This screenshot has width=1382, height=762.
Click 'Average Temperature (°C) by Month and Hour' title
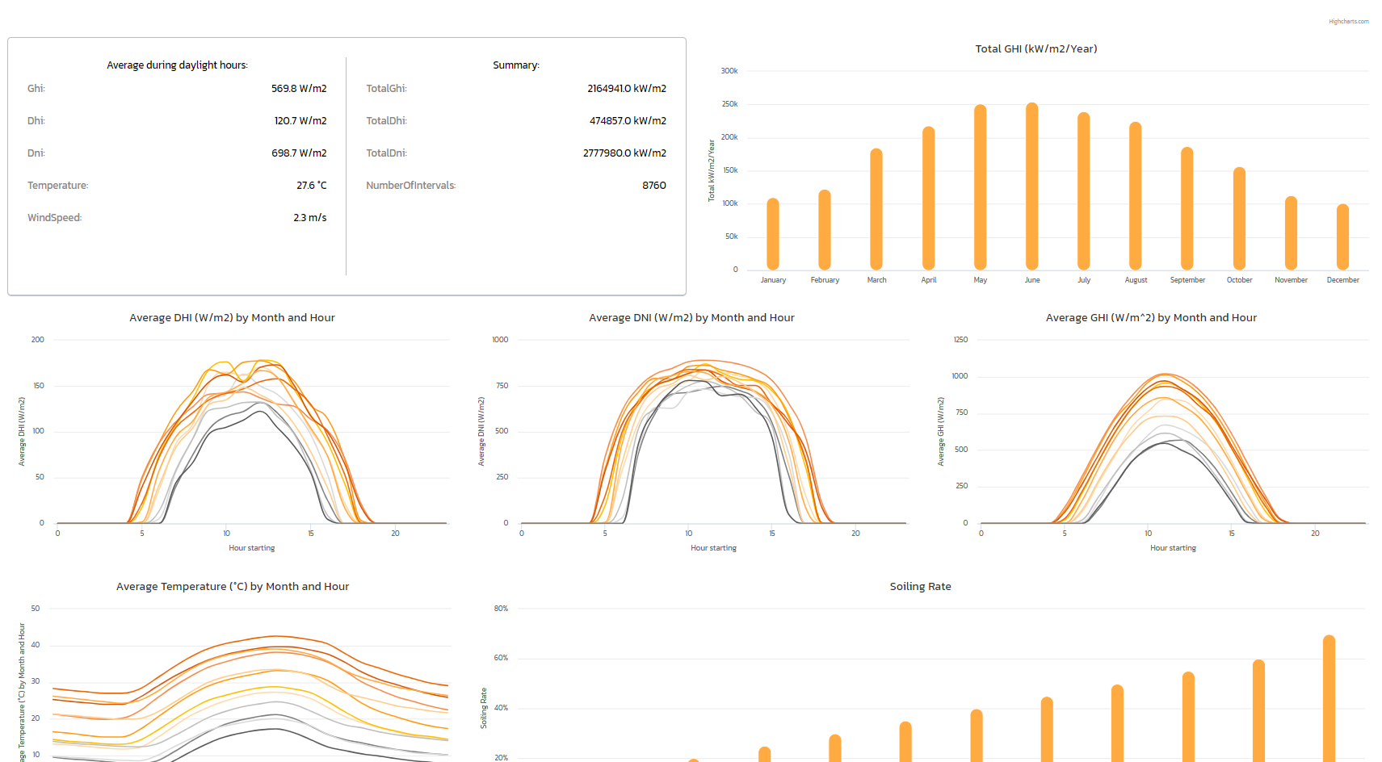tap(233, 587)
